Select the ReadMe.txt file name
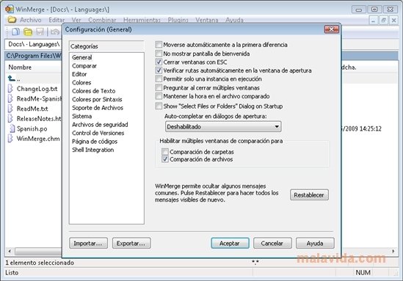Viewport: 403px width, 281px height. click(x=32, y=109)
